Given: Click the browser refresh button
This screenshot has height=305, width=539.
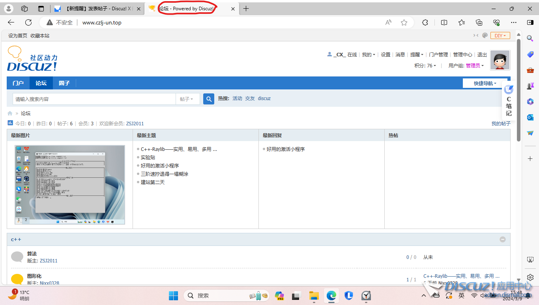Looking at the screenshot, I should coord(28,22).
